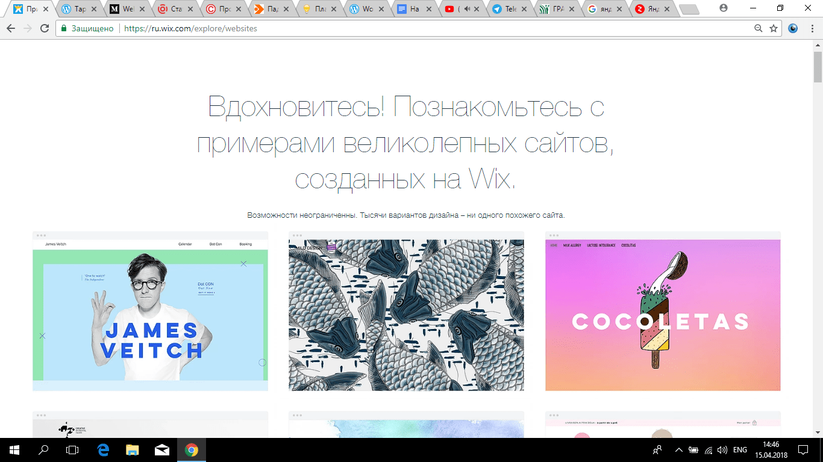Open the Action Center notification icon
This screenshot has width=823, height=462.
click(x=802, y=449)
